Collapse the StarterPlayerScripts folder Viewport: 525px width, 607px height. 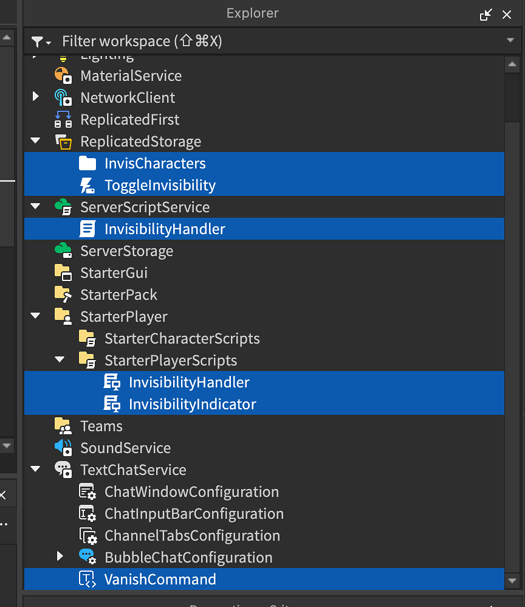[58, 359]
